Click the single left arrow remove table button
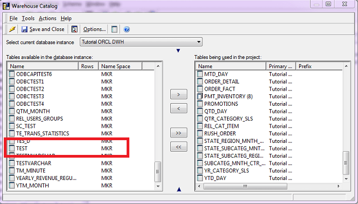The width and height of the screenshot is (358, 204). point(178,108)
